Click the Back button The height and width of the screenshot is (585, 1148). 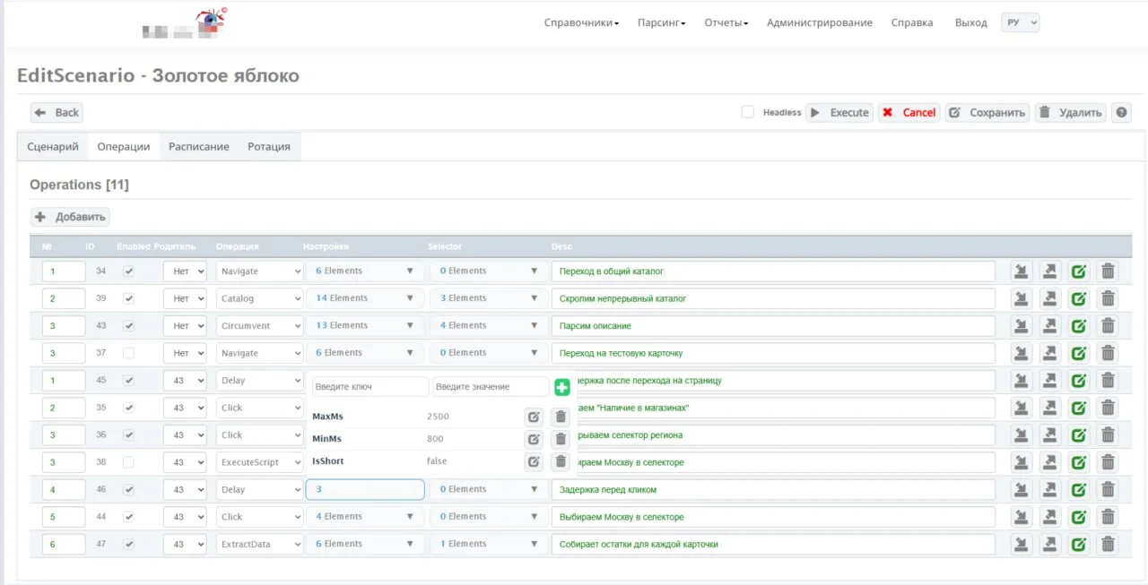(57, 113)
